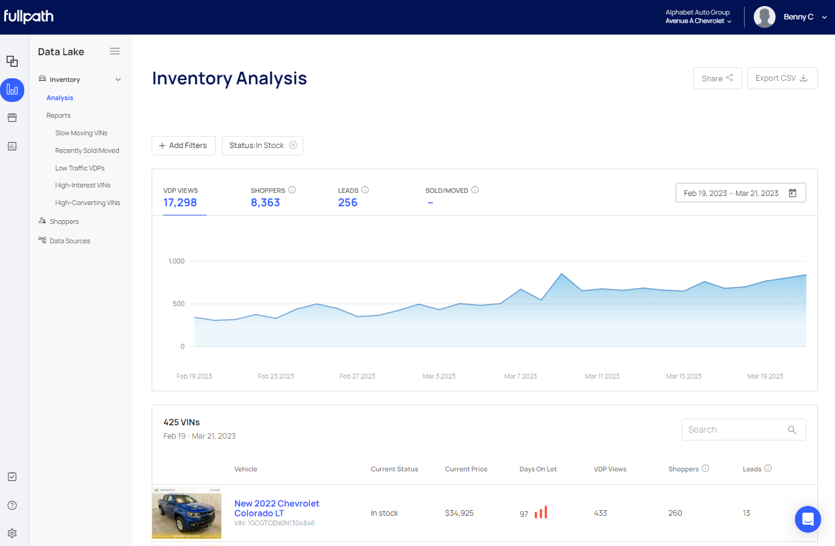Open the New 2022 Chevrolet Colorado LT link

(277, 508)
